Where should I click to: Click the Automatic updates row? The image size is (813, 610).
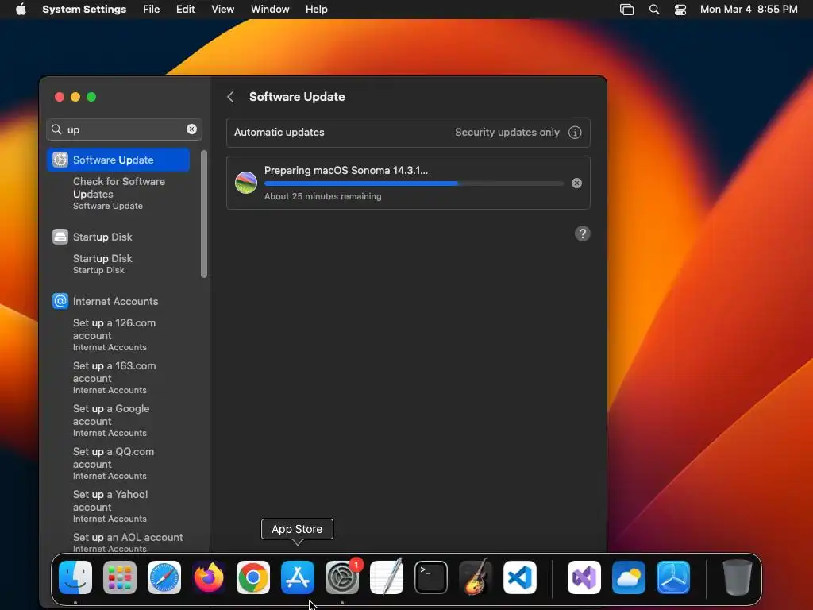[x=408, y=133]
